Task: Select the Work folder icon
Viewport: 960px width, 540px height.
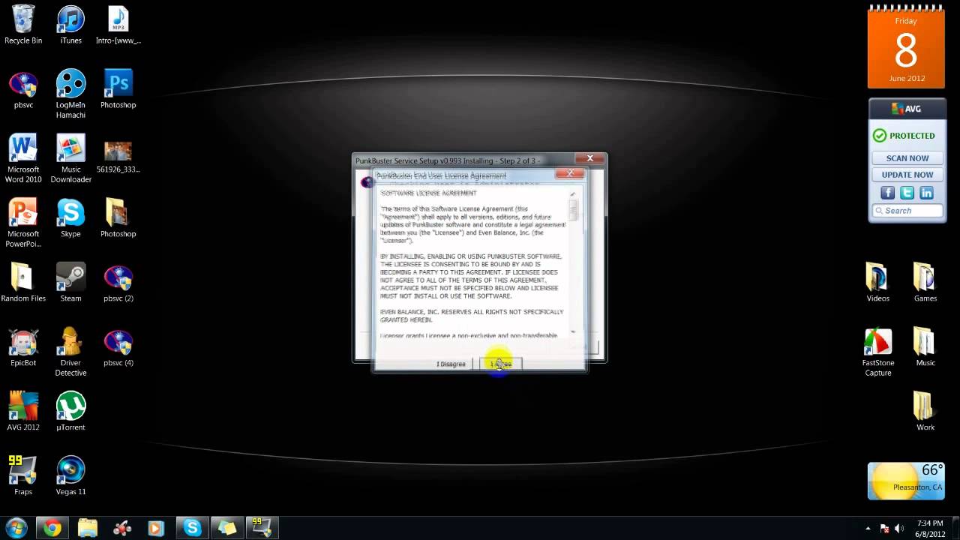Action: pyautogui.click(x=925, y=412)
